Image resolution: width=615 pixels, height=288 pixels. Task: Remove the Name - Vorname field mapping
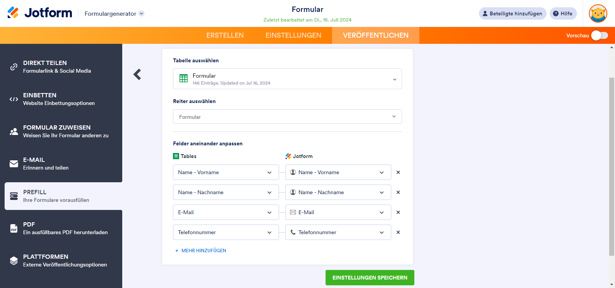click(398, 172)
